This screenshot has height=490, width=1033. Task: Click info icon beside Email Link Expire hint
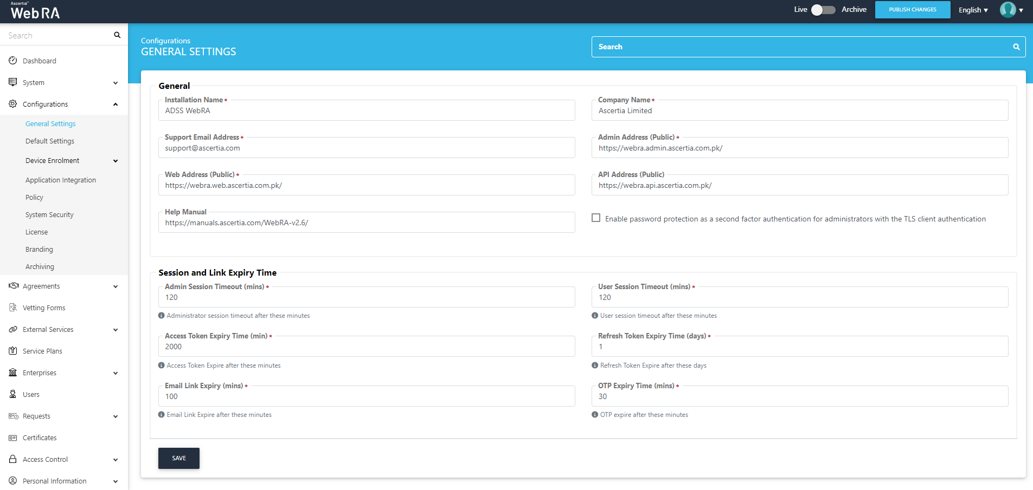(162, 415)
